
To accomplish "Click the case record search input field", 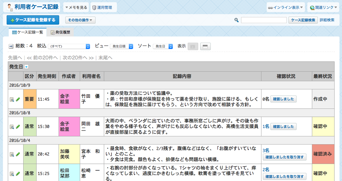I will click(264, 20).
